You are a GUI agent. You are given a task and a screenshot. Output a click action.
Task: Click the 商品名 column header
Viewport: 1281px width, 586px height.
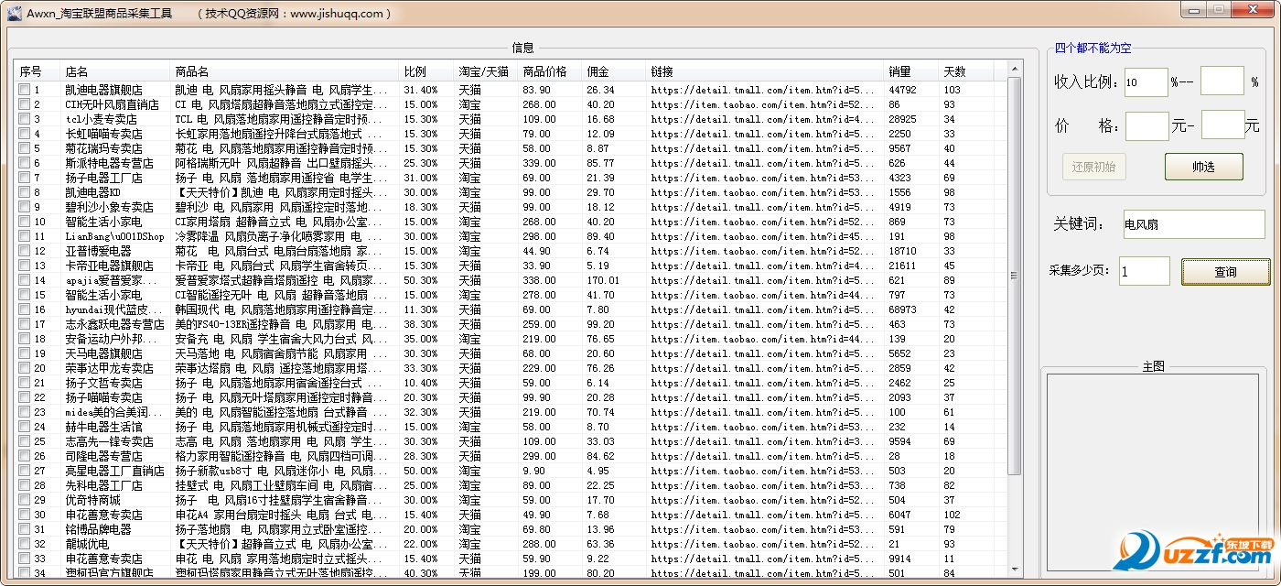(285, 71)
